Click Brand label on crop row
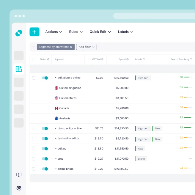This screenshot has height=195, width=195. click(x=141, y=159)
